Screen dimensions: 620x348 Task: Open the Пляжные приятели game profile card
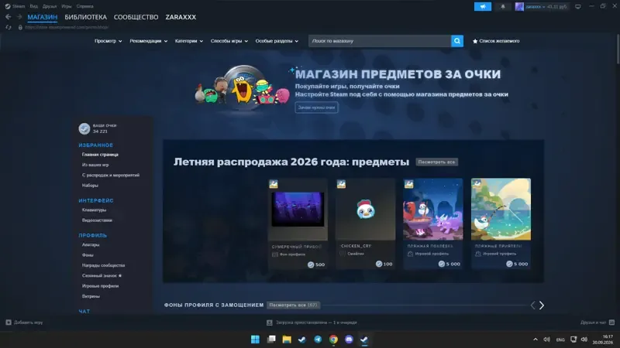[501, 223]
